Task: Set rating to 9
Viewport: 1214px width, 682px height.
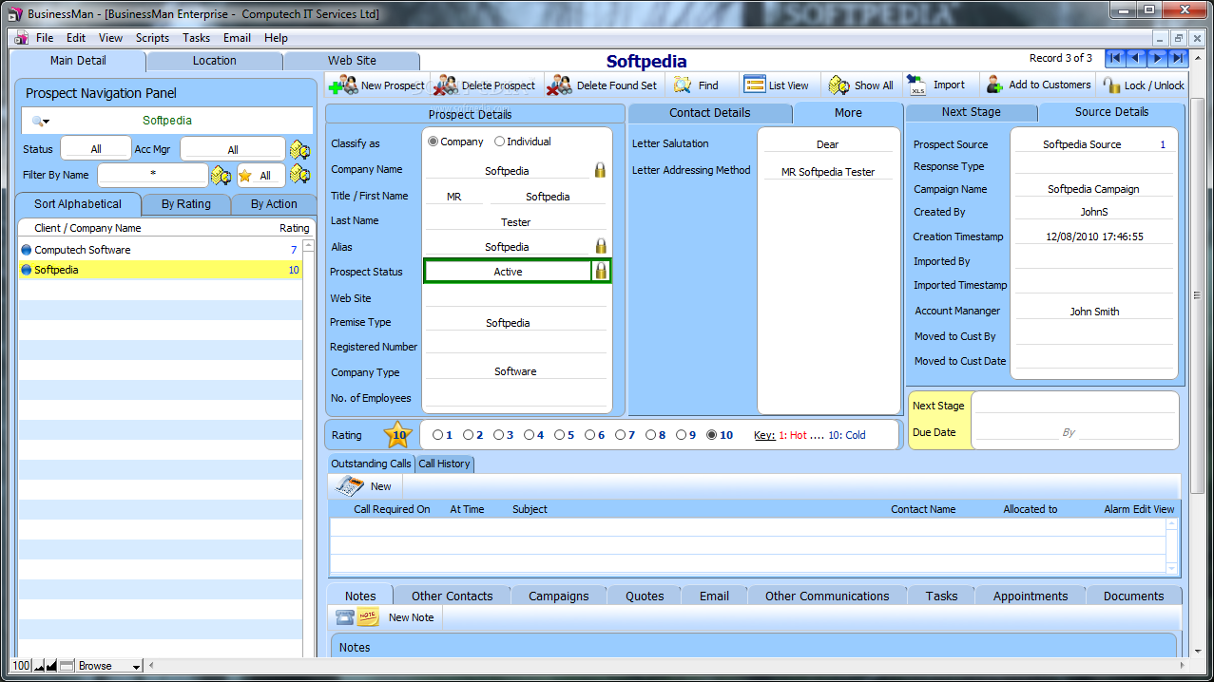Action: point(681,435)
